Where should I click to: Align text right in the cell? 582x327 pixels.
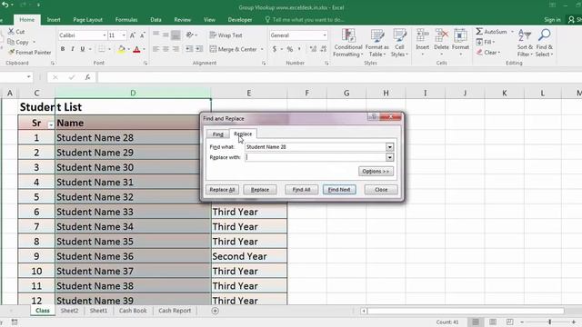coord(176,49)
